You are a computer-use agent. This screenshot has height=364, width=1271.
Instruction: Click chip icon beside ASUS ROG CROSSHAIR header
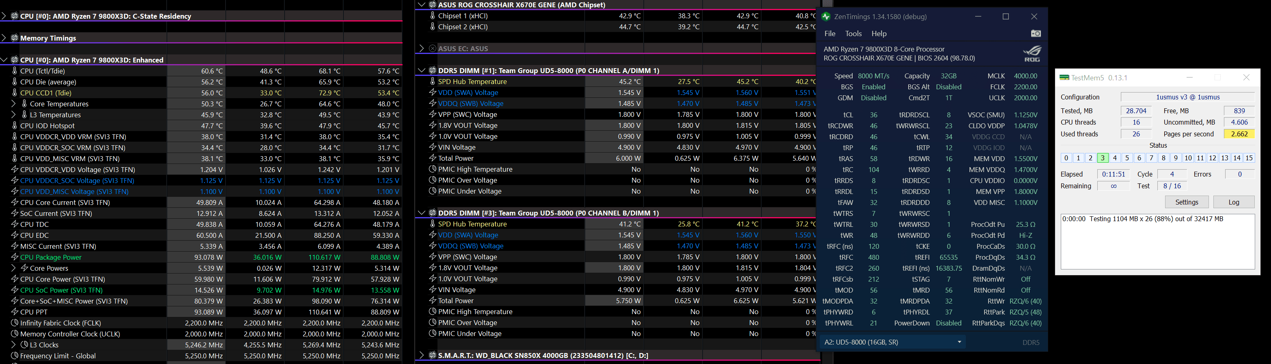433,5
